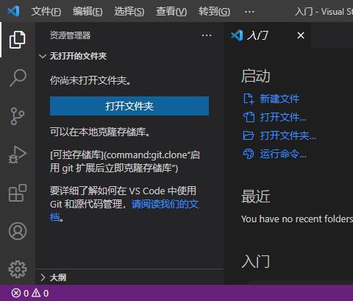Click the 打开文件夹... link under 启动
This screenshot has width=353, height=301.
(x=288, y=135)
